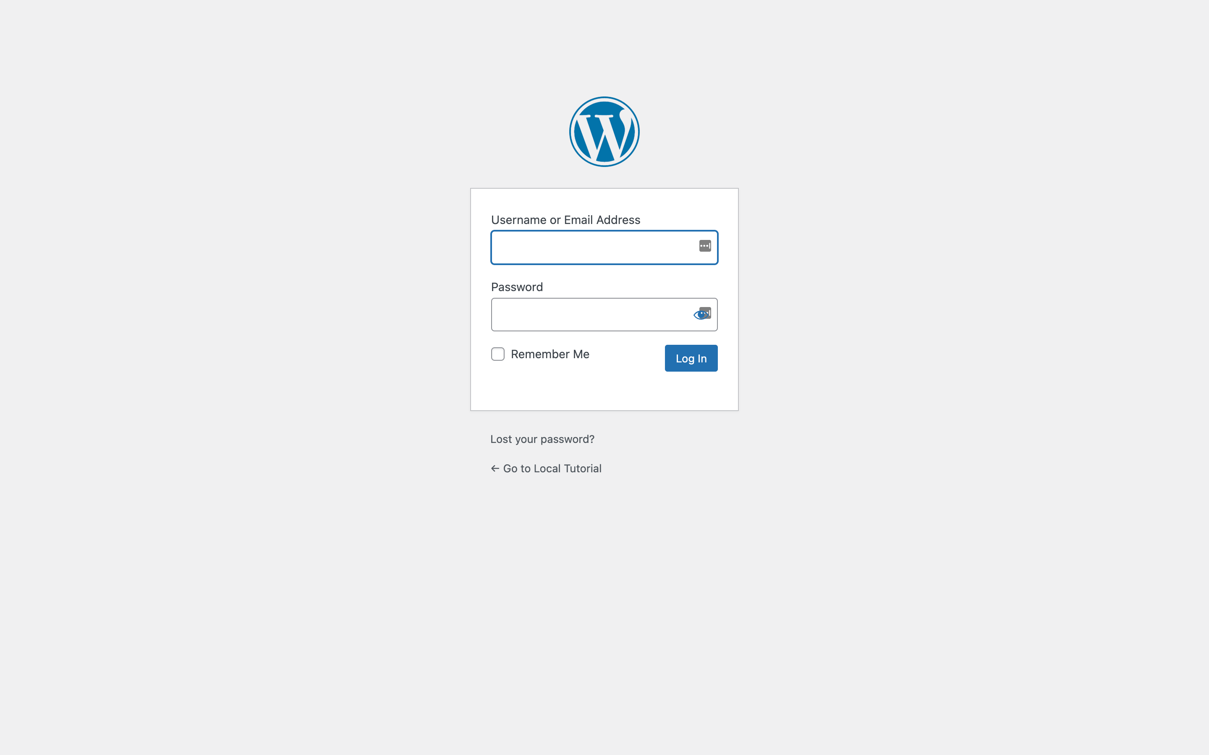Select the Password input field
Image resolution: width=1209 pixels, height=755 pixels.
tap(604, 314)
